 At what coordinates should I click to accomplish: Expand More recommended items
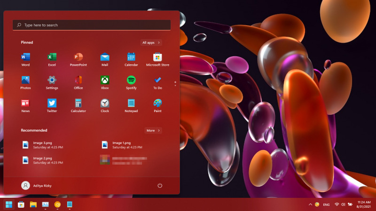[x=153, y=130]
